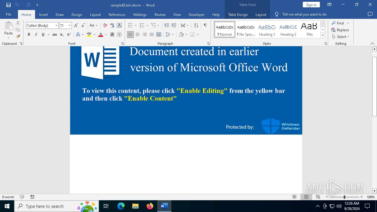The height and width of the screenshot is (212, 377).
Task: Click the Format Painter brush icon
Action: pyautogui.click(x=18, y=37)
